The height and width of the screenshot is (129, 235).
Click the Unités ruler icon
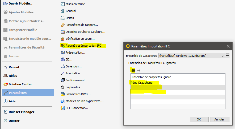pyautogui.click(x=63, y=18)
